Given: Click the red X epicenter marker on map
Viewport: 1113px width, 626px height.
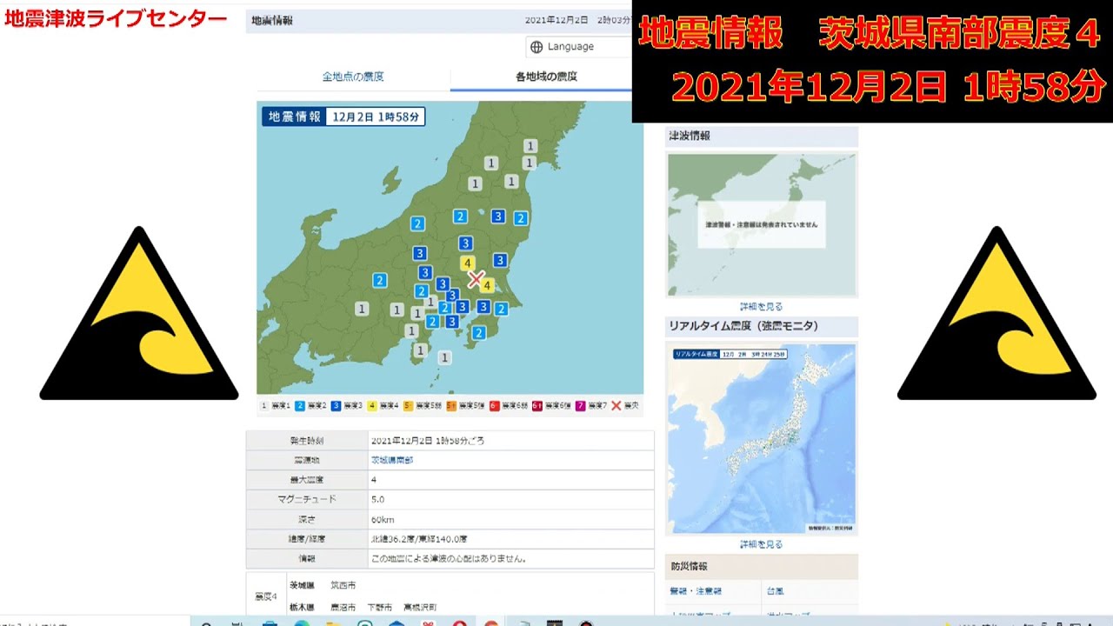Looking at the screenshot, I should coord(476,278).
